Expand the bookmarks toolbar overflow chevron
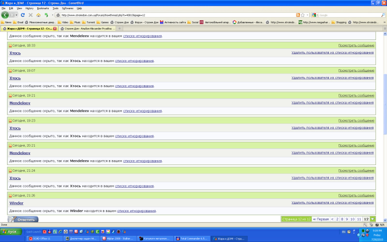 [384, 22]
